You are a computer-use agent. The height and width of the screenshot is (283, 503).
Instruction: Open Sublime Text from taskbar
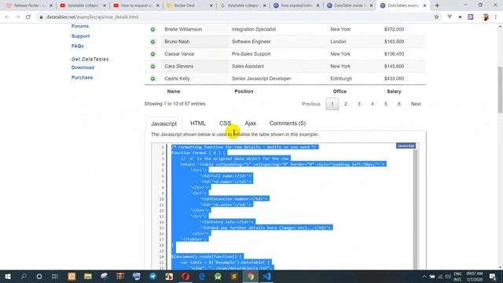[234, 277]
